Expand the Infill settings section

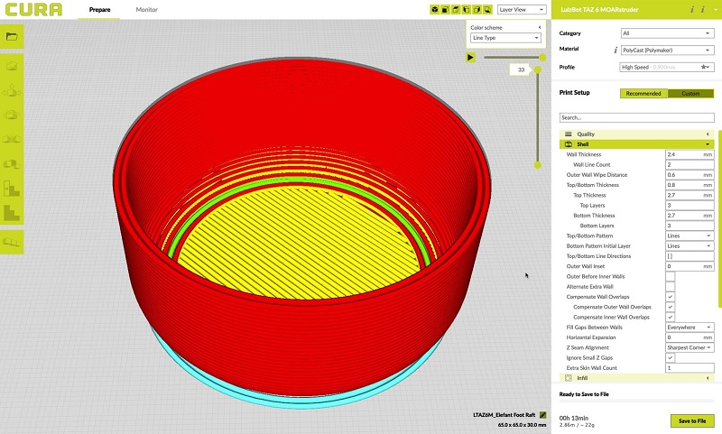click(x=636, y=378)
